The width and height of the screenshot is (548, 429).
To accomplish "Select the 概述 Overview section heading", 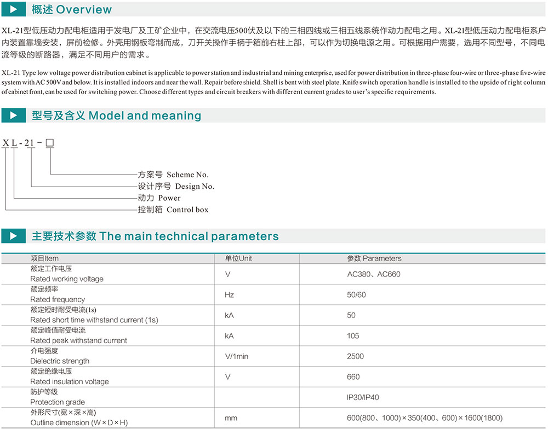I will coord(72,10).
